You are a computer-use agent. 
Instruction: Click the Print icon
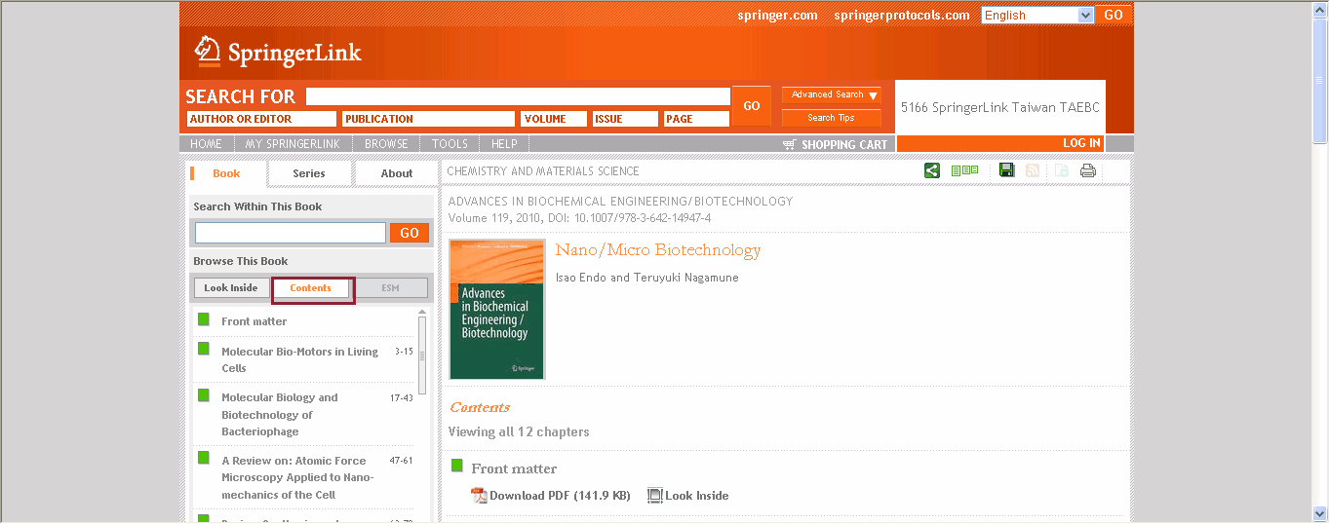pyautogui.click(x=1088, y=170)
